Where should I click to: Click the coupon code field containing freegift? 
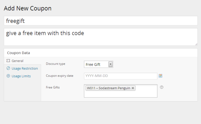point(101,21)
